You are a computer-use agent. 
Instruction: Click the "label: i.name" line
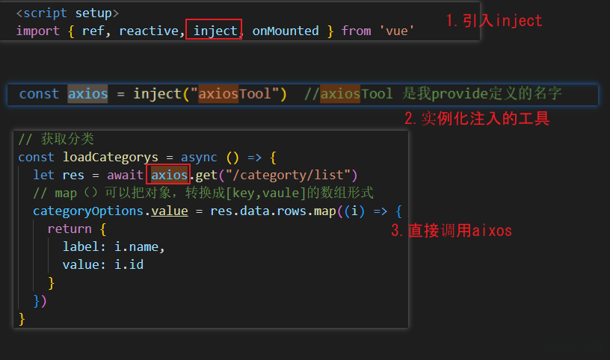114,246
